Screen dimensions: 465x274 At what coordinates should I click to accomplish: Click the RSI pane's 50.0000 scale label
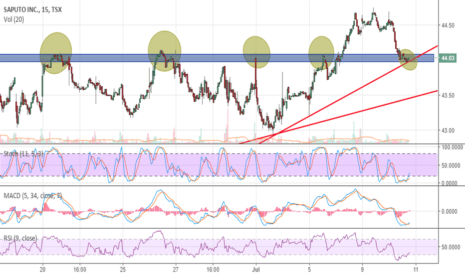click(x=451, y=247)
